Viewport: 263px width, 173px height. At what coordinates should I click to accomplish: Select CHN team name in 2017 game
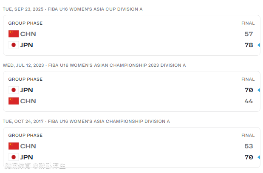pos(28,146)
